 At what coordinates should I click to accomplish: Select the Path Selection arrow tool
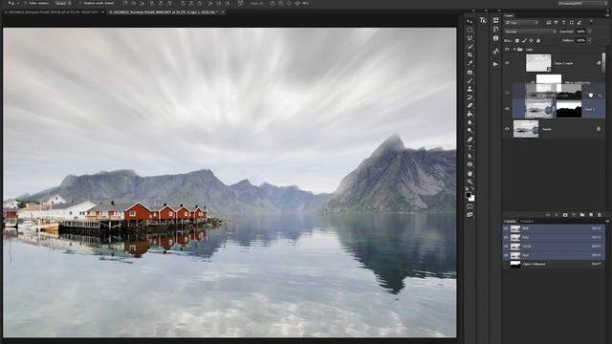click(470, 156)
